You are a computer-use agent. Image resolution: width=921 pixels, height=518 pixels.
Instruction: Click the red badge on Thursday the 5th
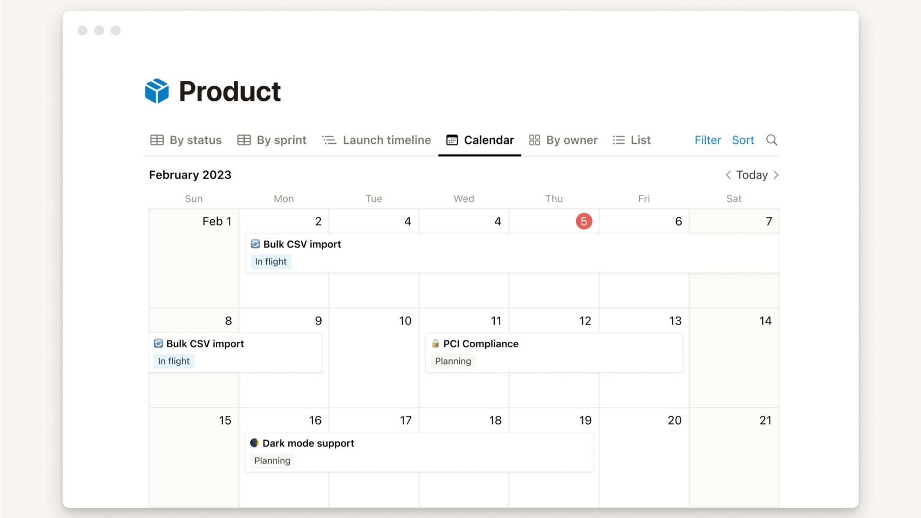pyautogui.click(x=584, y=221)
